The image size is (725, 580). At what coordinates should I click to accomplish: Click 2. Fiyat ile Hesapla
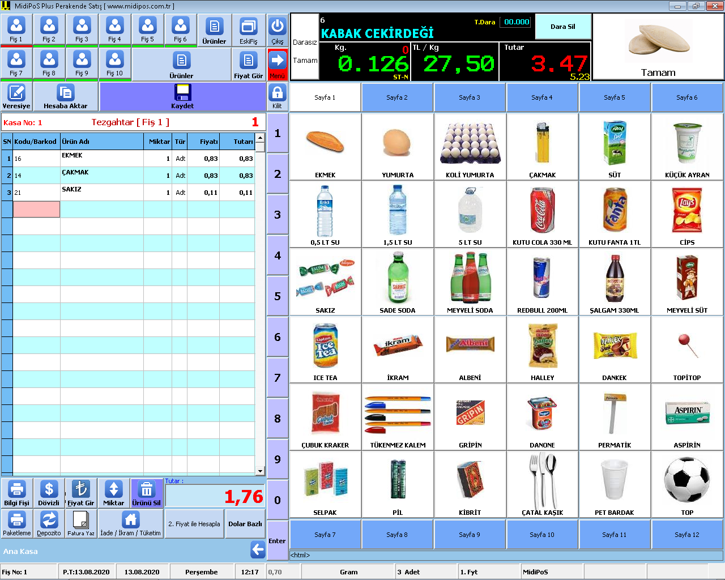[194, 524]
